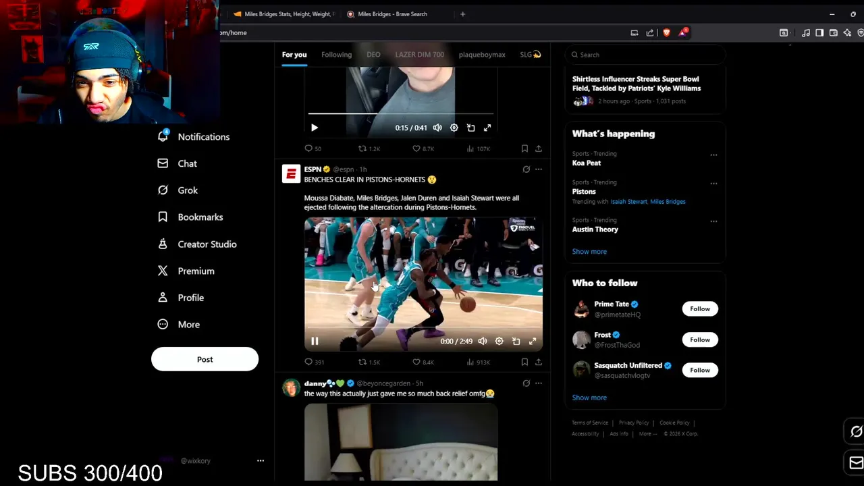Pause the ESPN Pistons-Hornets video

point(315,342)
